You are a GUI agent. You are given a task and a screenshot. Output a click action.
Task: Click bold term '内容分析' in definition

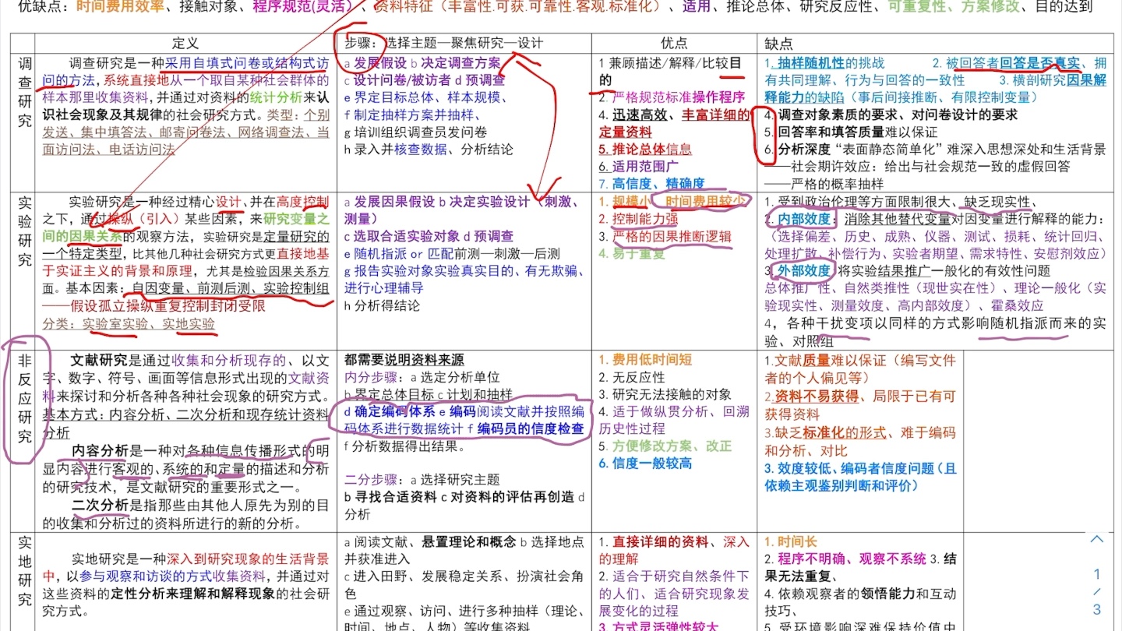(99, 450)
